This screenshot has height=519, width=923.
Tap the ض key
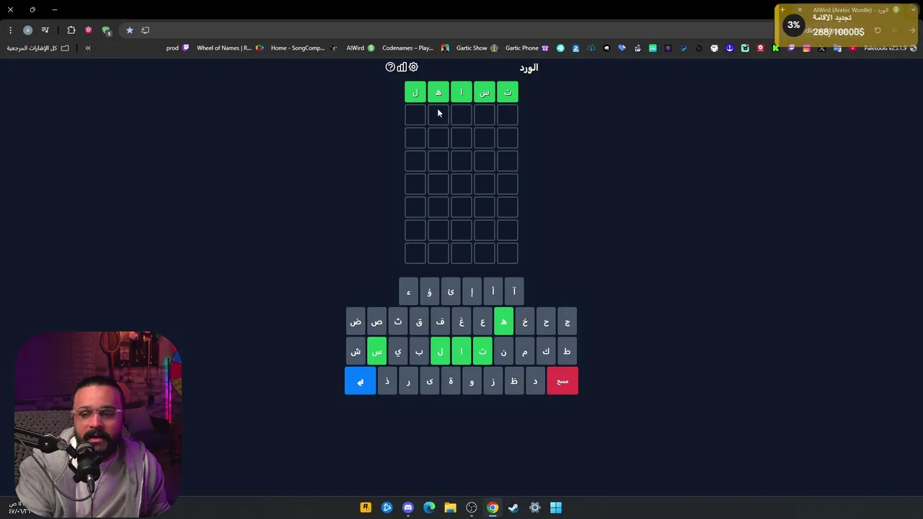point(355,321)
